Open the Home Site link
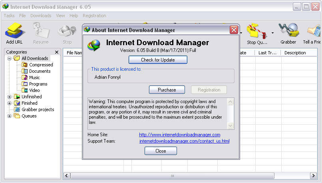Screen dimensions: 322x183 coord(180,135)
